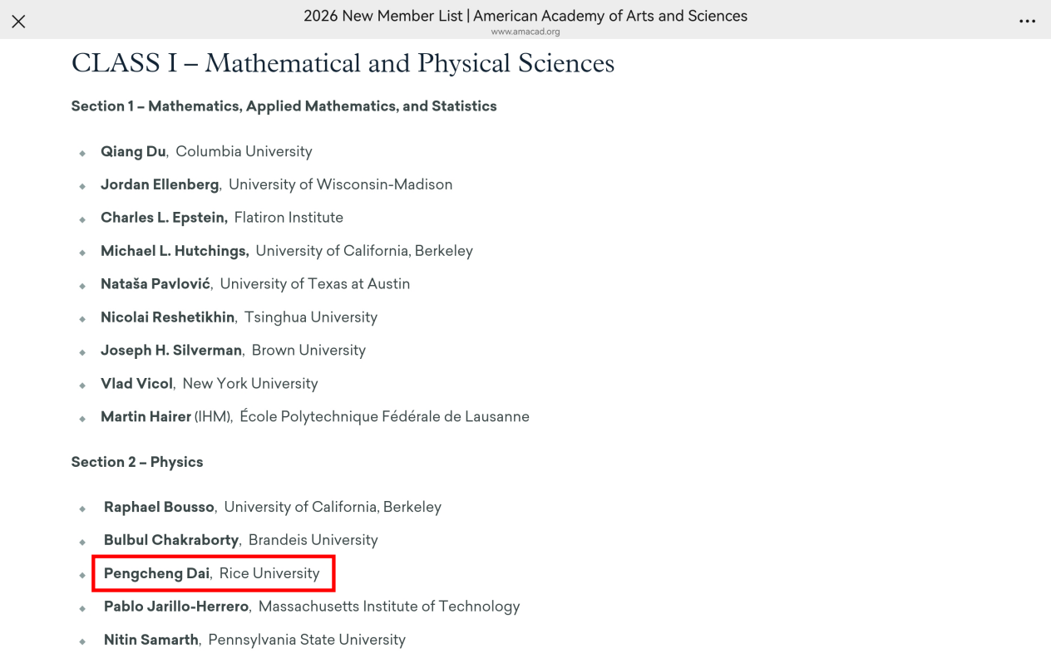Select Charles L. Epstein, Flatiron Institute
1051x663 pixels.
(221, 218)
